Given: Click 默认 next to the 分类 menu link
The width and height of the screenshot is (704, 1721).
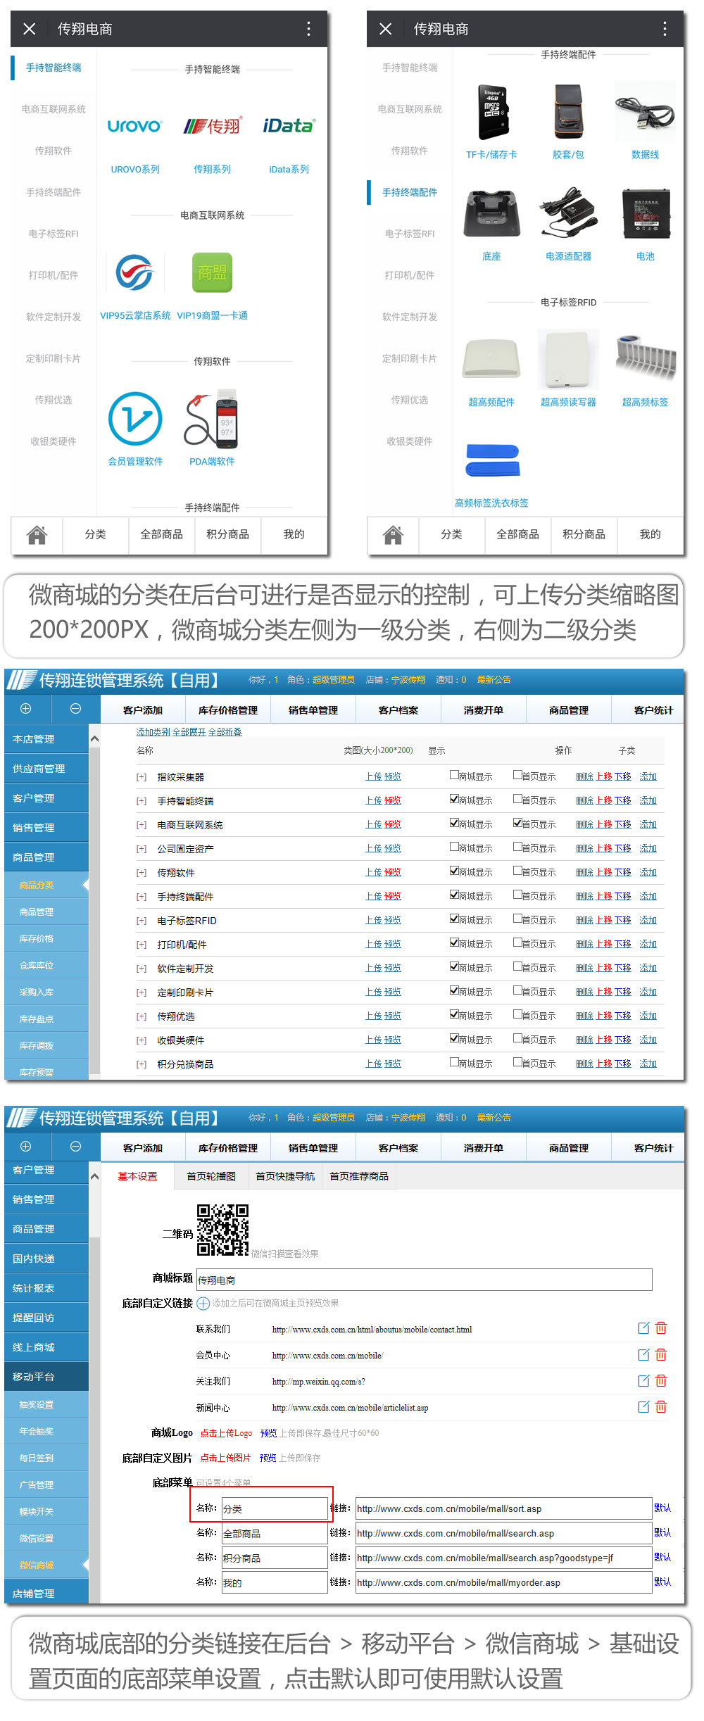Looking at the screenshot, I should point(662,1508).
